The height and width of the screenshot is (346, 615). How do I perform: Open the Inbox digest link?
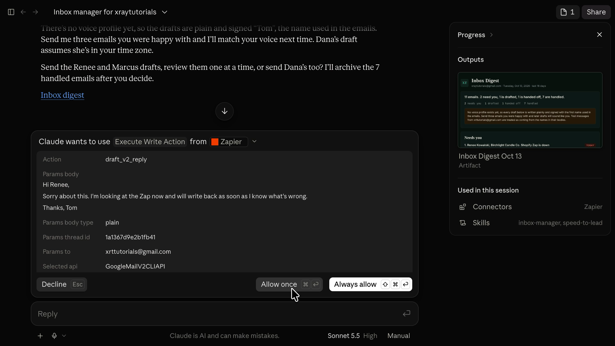[x=62, y=95]
